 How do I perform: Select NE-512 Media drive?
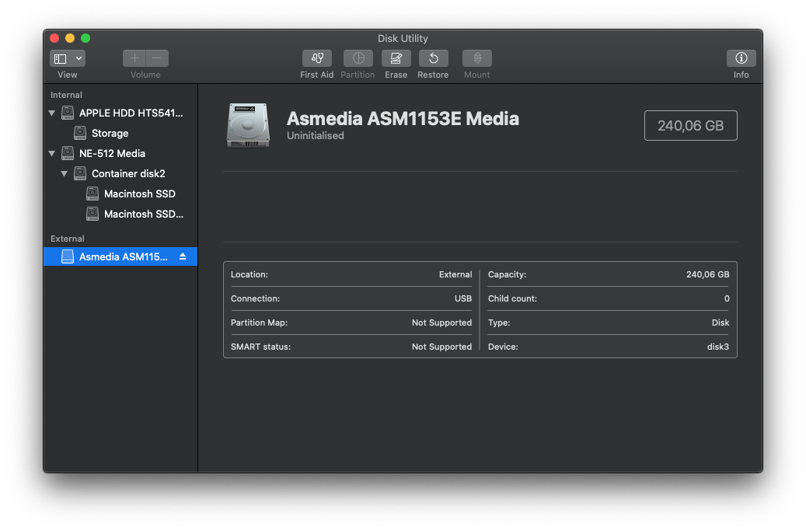click(120, 153)
